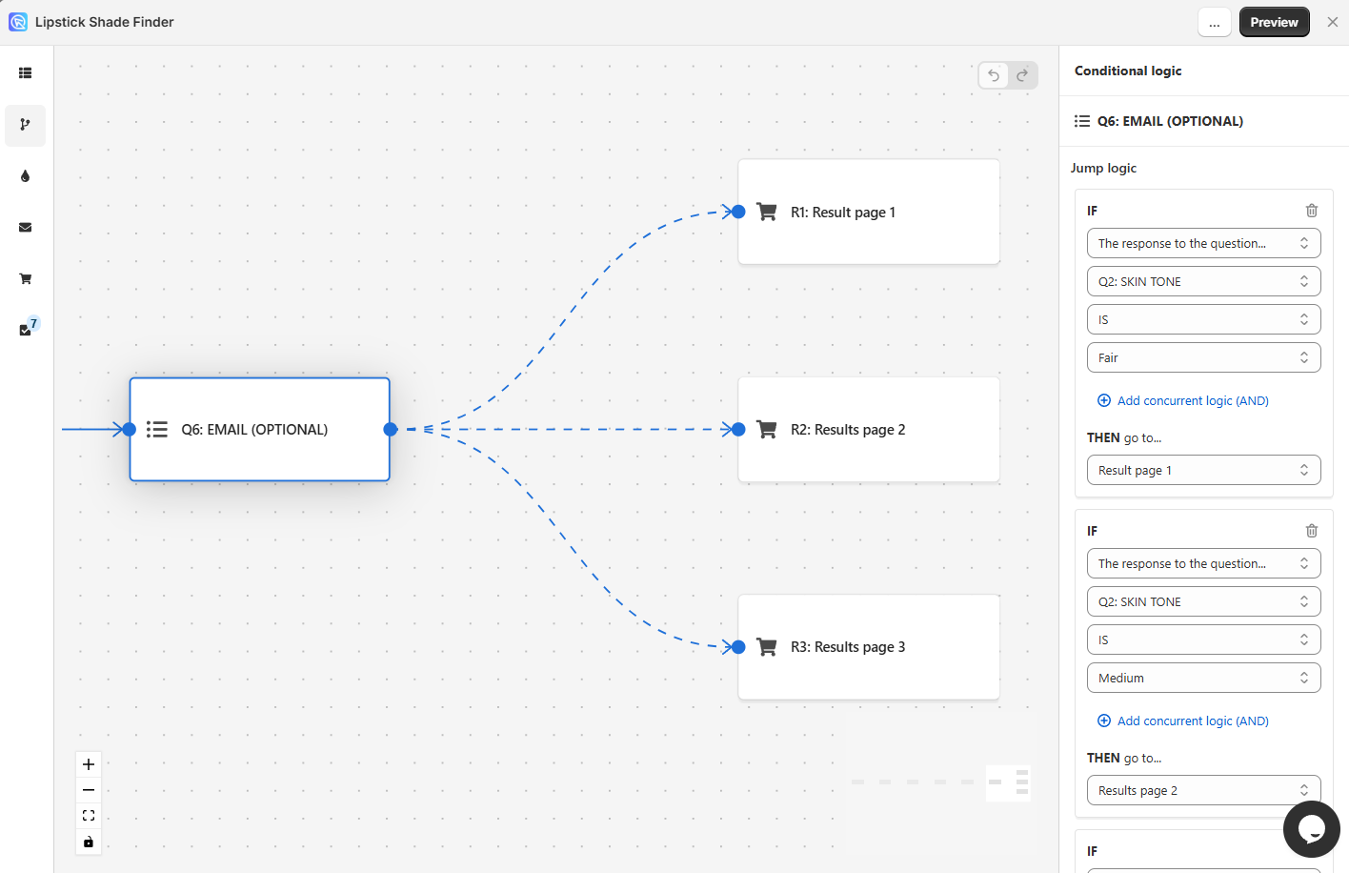Image resolution: width=1349 pixels, height=873 pixels.
Task: Click the Q6 node output connector dot
Action: point(391,430)
